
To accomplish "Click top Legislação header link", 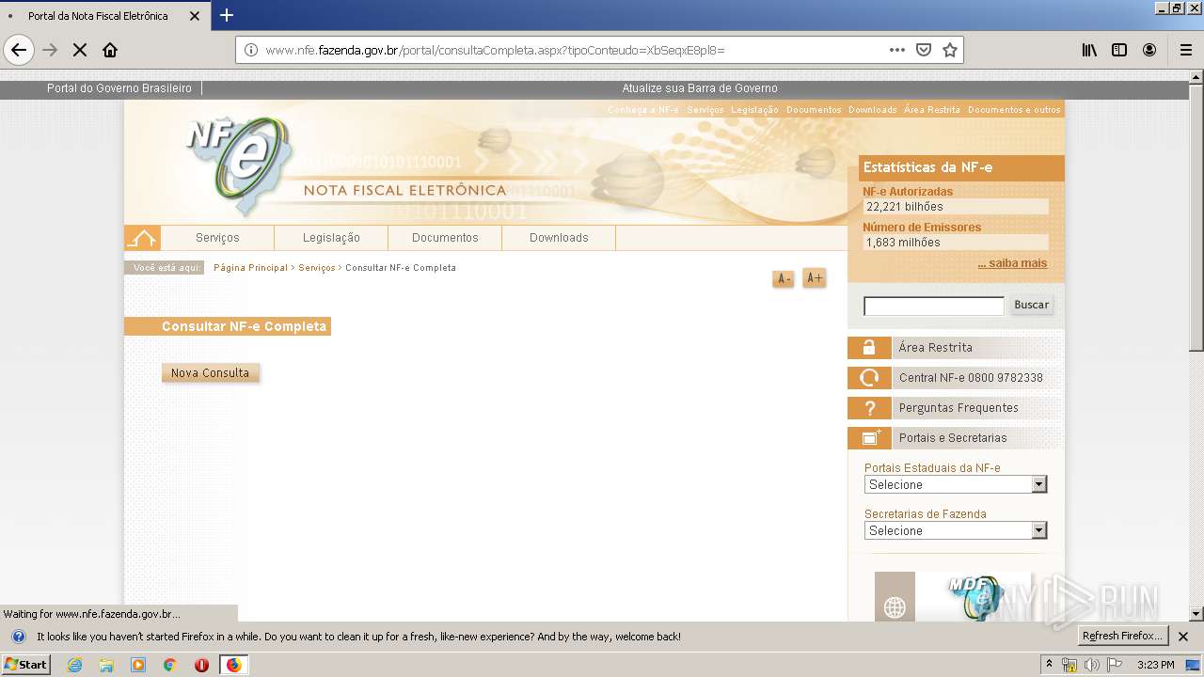I will [x=754, y=110].
